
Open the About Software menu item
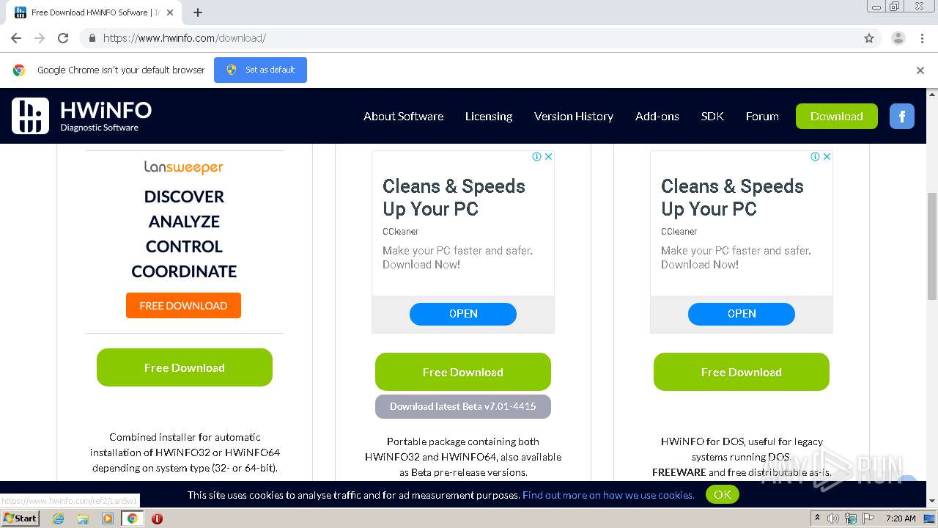(x=403, y=116)
